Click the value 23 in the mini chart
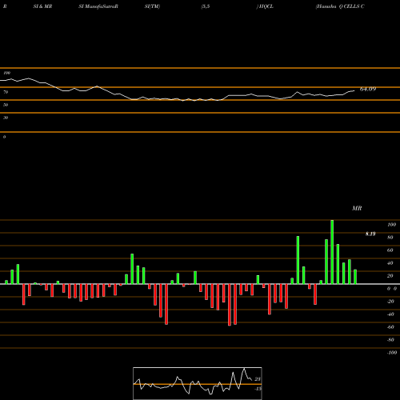This screenshot has width=400, height=400. click(x=258, y=379)
